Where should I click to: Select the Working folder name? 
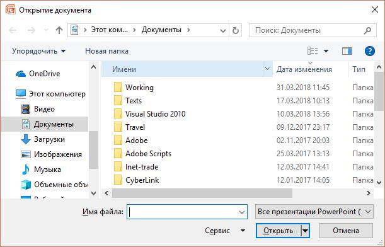tap(139, 88)
